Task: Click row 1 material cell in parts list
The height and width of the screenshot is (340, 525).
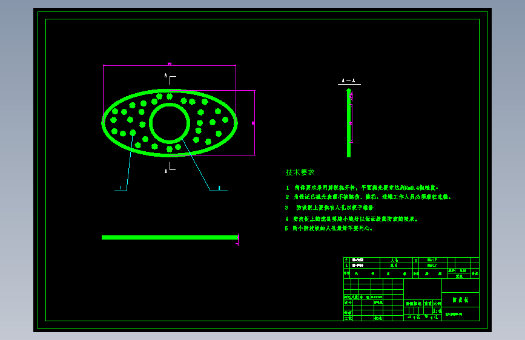Action: [x=433, y=266]
